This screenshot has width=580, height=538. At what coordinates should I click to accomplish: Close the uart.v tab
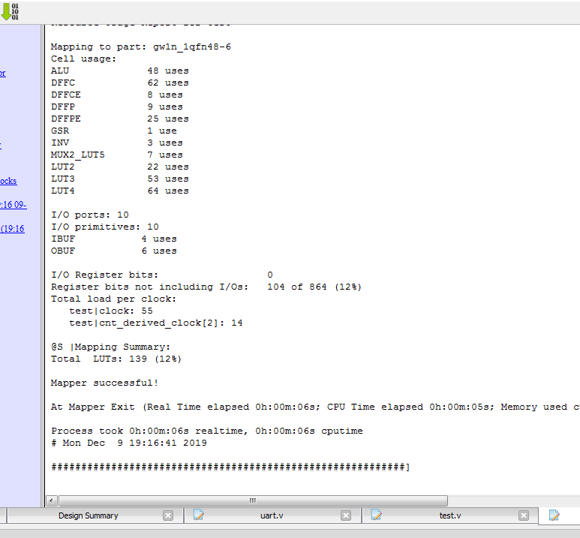tap(346, 515)
